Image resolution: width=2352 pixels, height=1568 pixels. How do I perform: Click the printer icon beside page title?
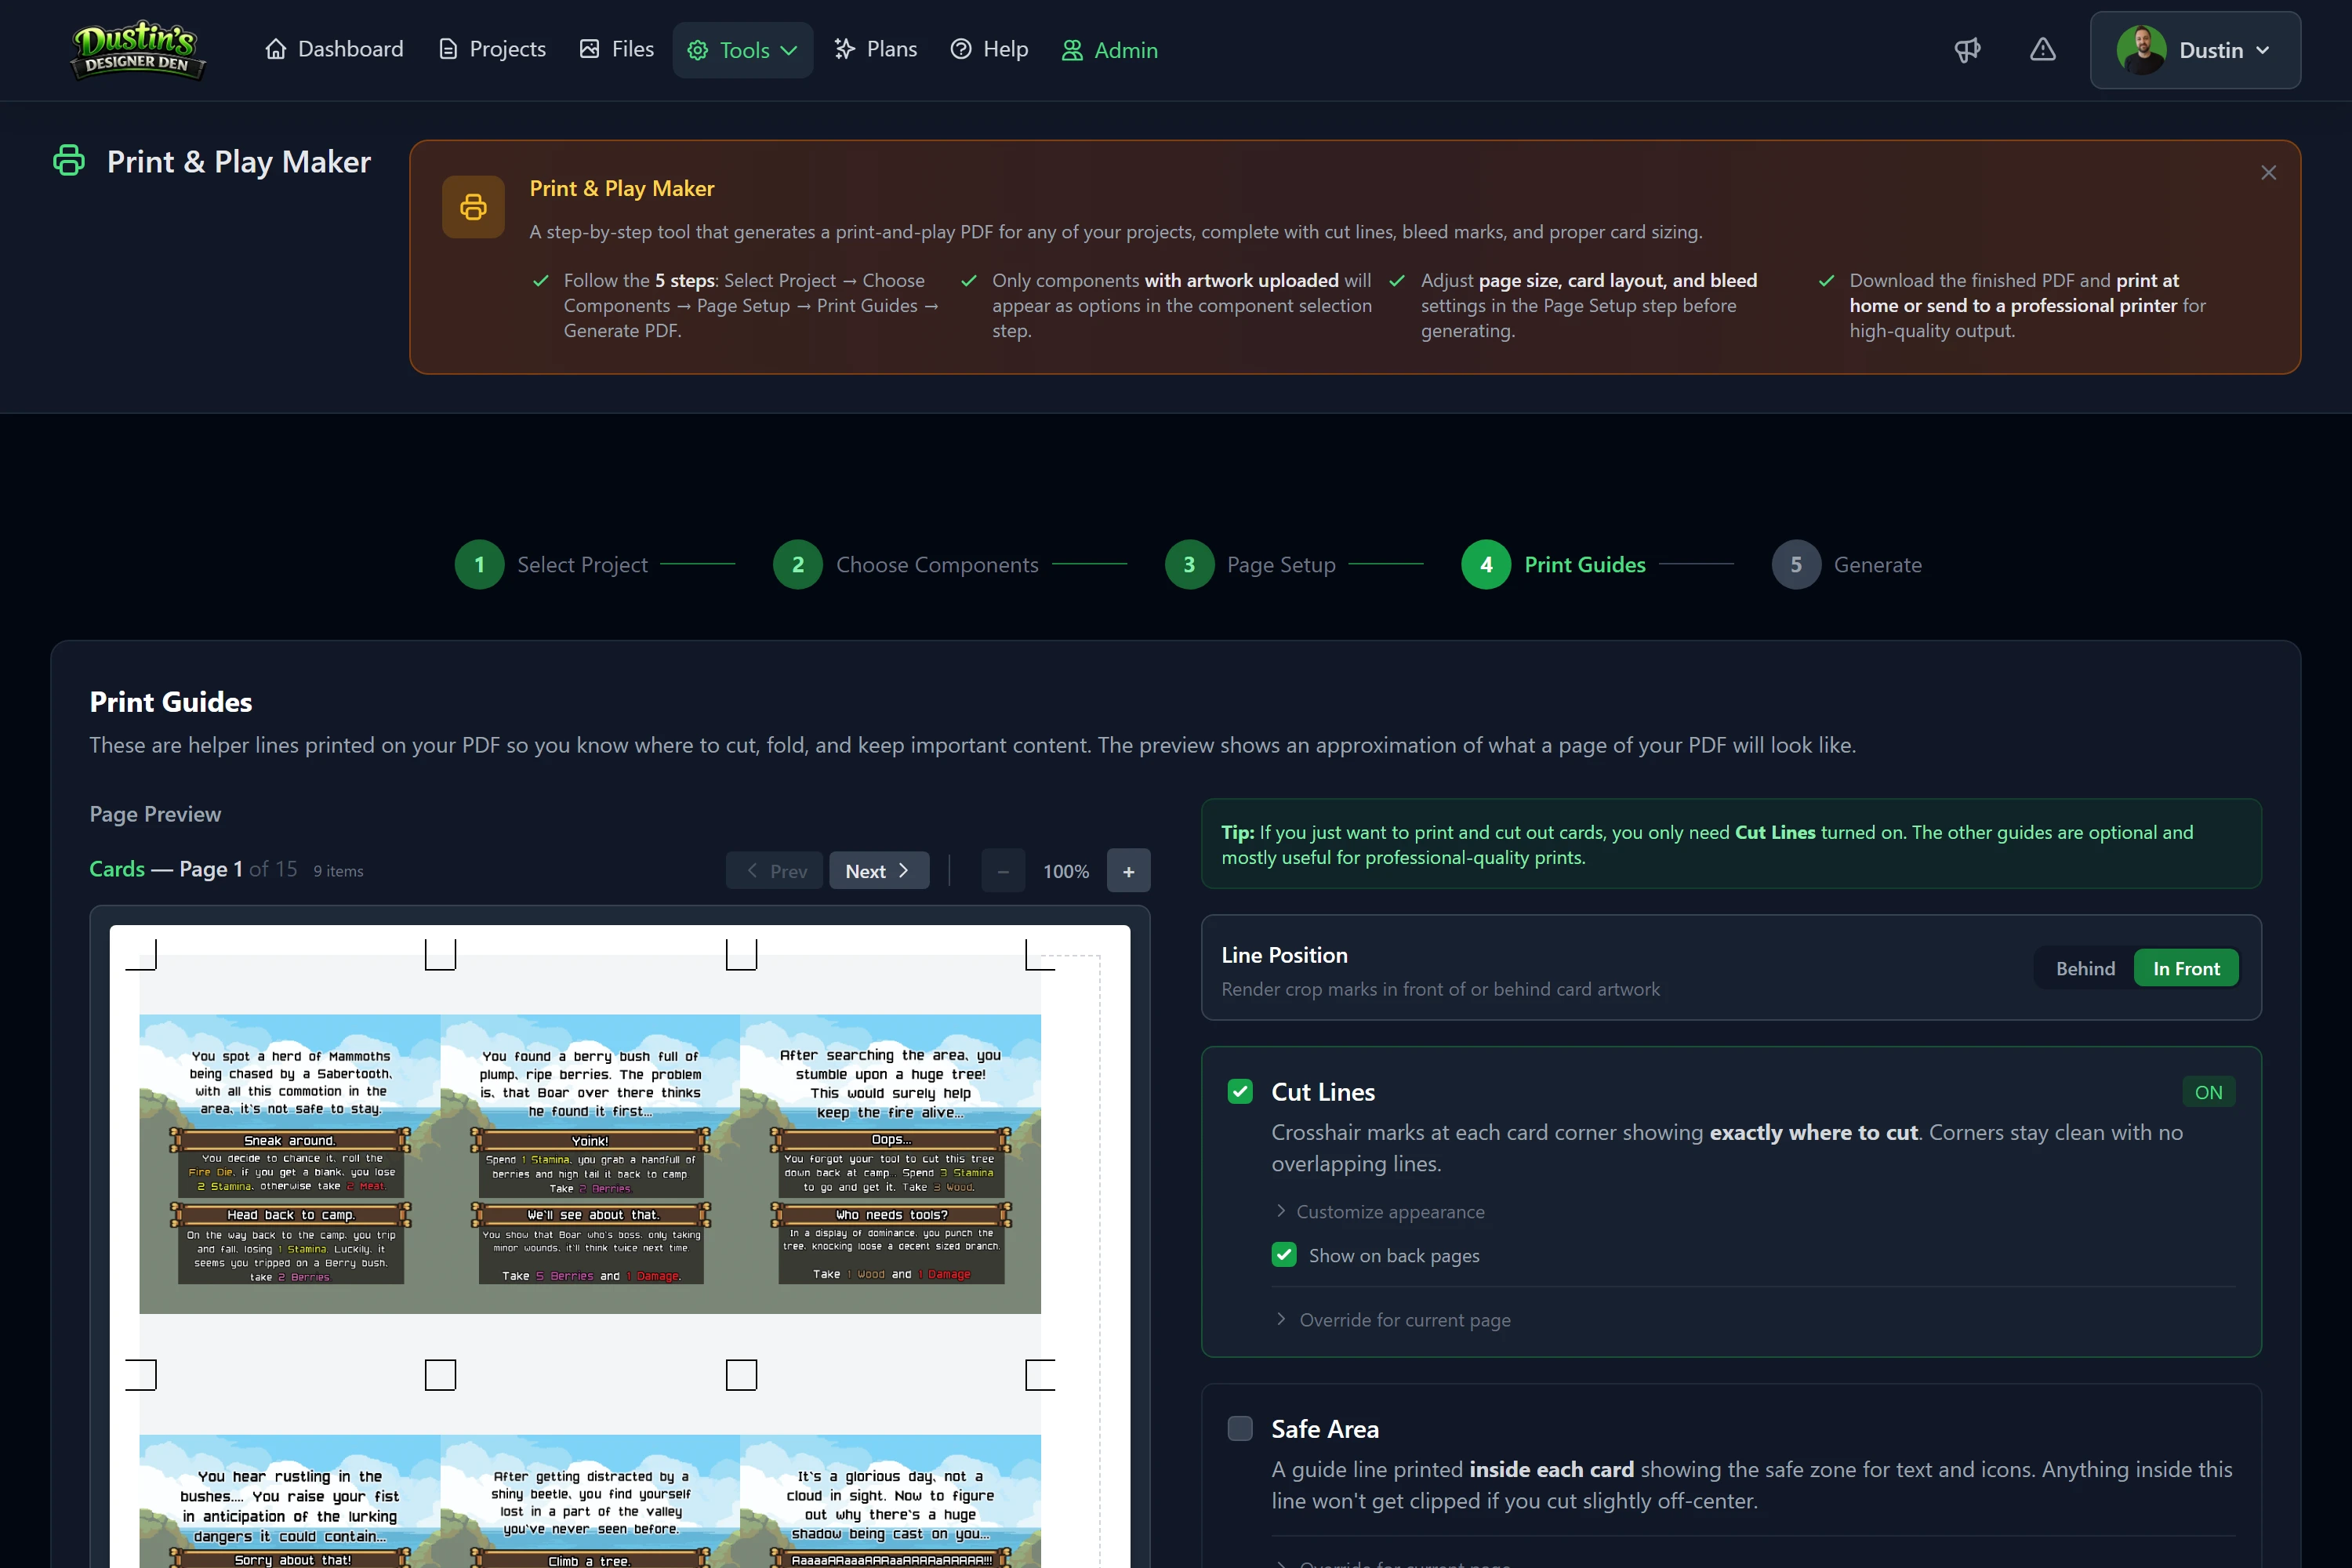pyautogui.click(x=69, y=161)
